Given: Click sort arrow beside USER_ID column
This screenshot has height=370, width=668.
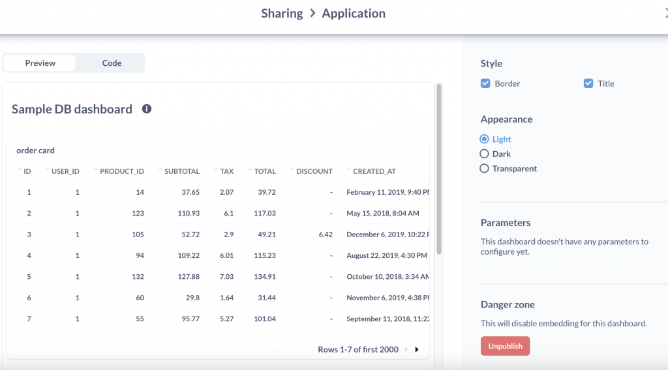Looking at the screenshot, I should point(48,170).
